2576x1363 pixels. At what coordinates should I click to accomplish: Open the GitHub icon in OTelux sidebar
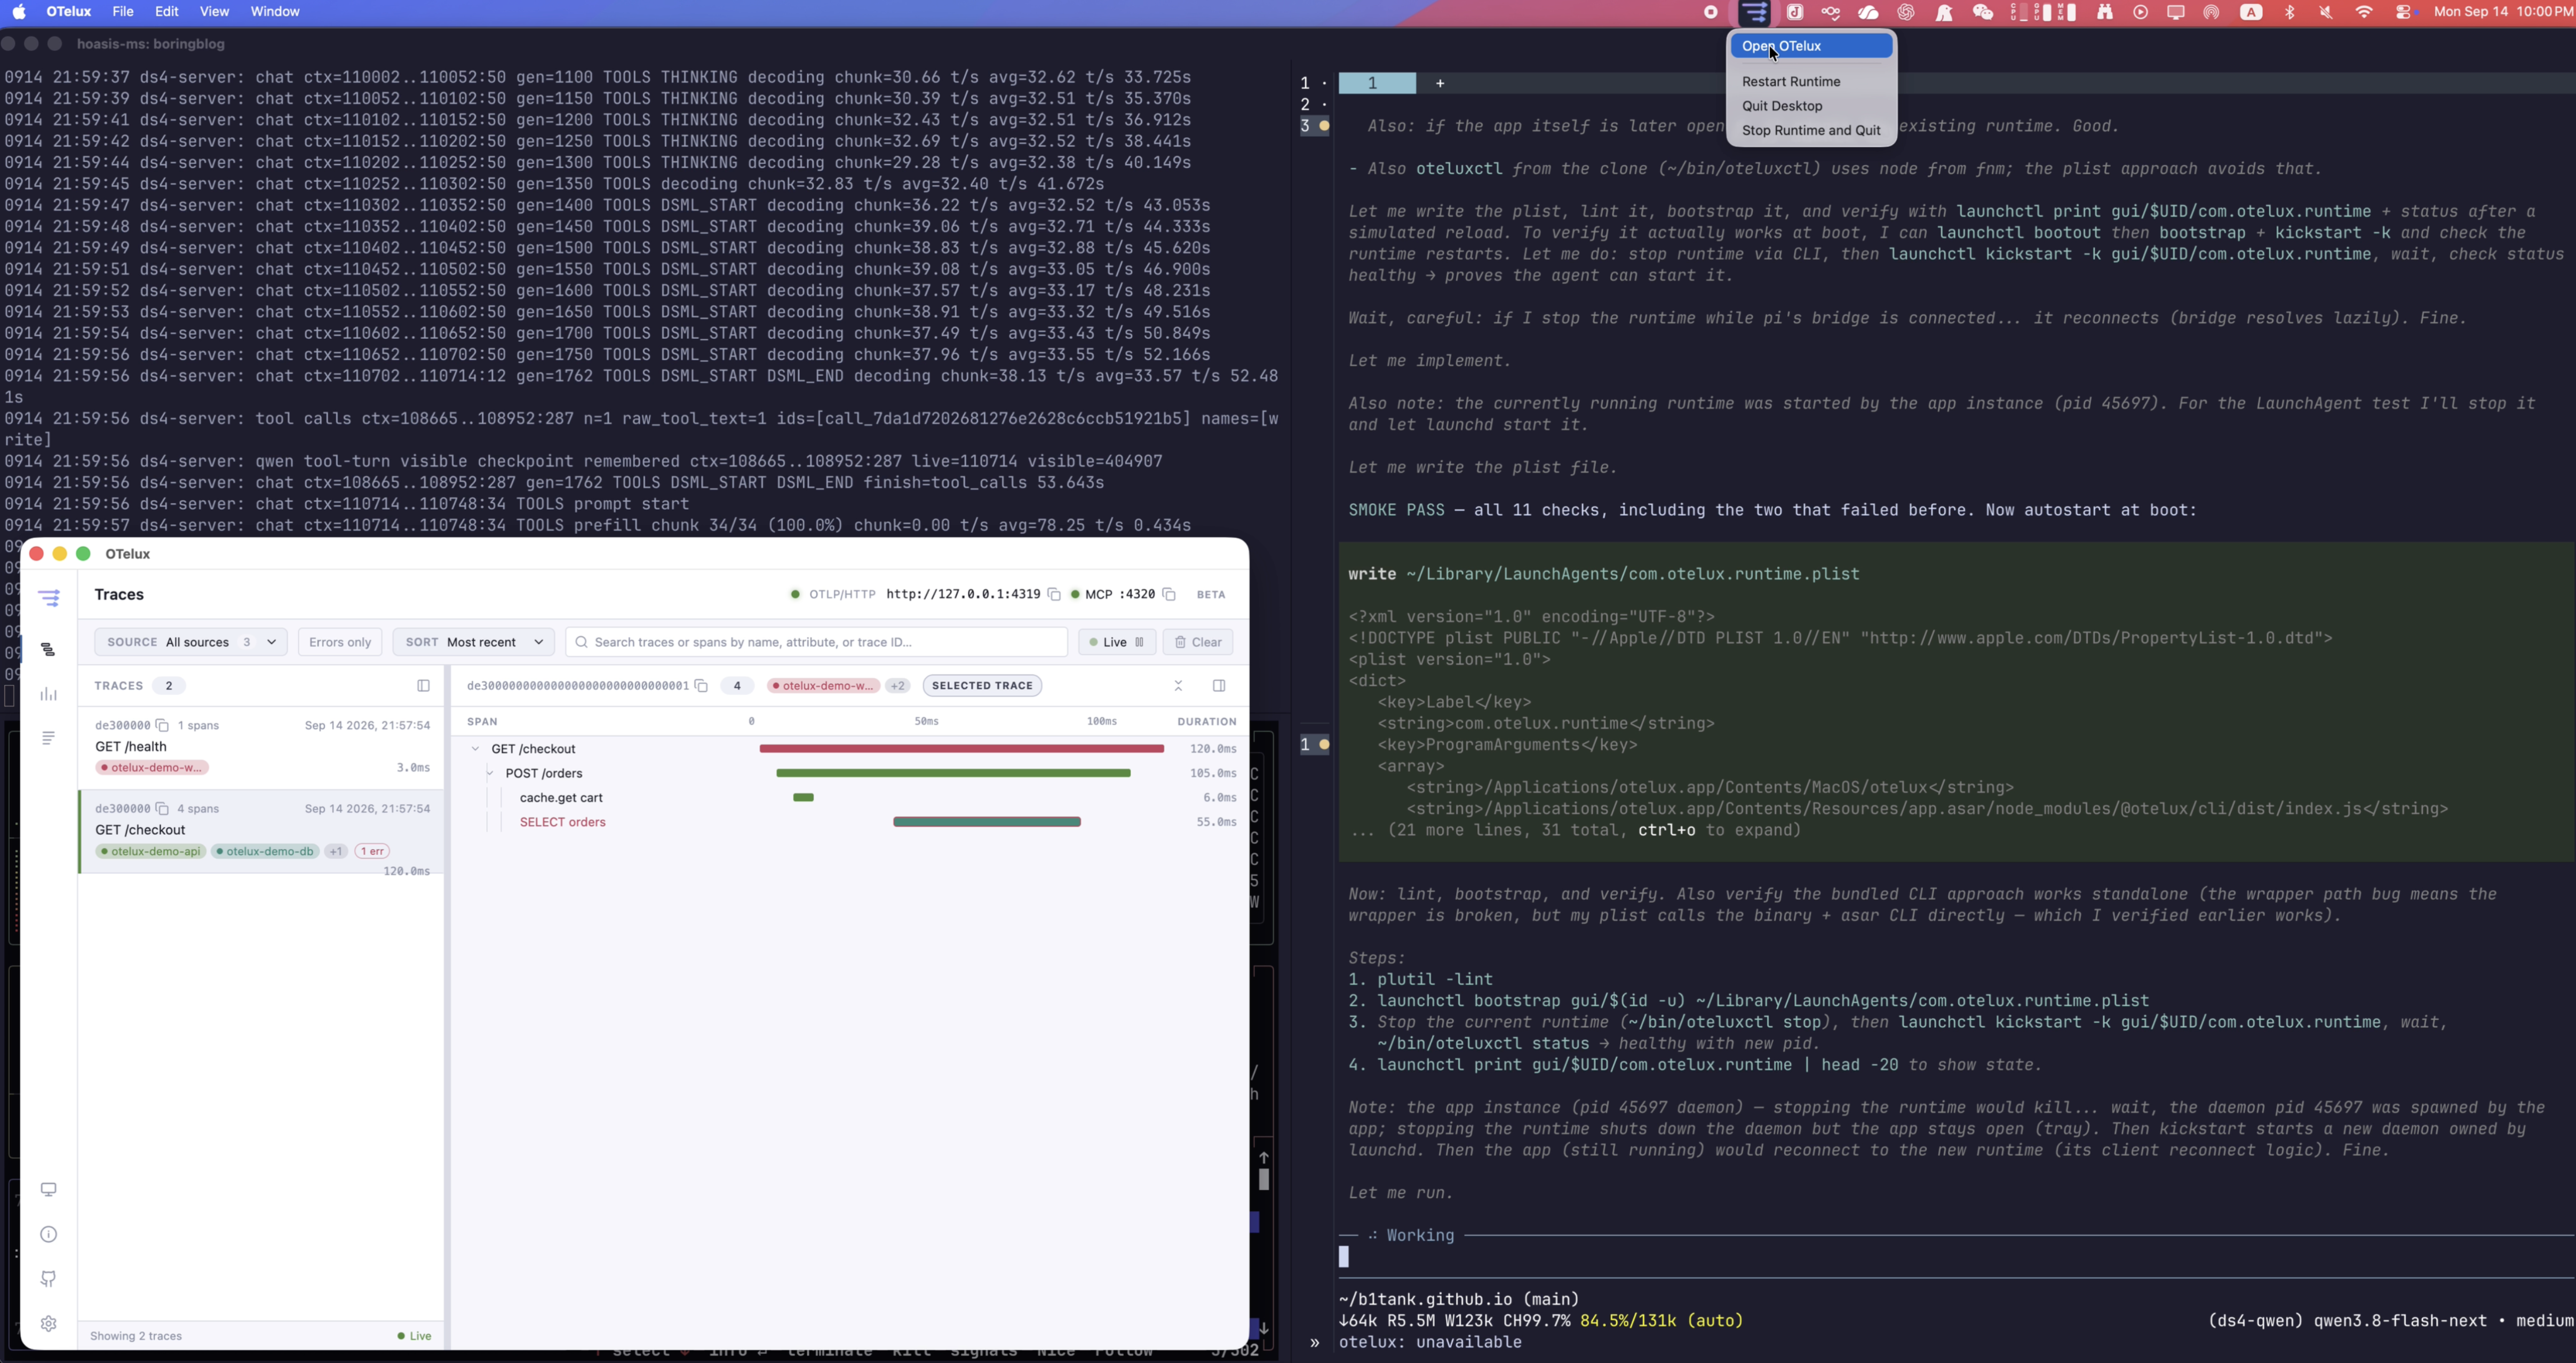pyautogui.click(x=49, y=1278)
